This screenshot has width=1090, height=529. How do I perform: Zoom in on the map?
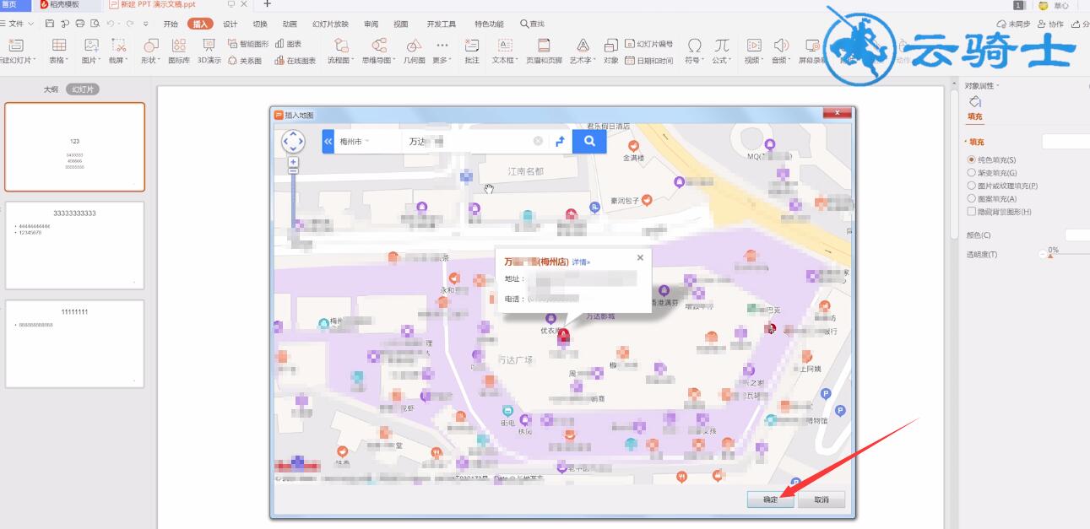point(293,161)
